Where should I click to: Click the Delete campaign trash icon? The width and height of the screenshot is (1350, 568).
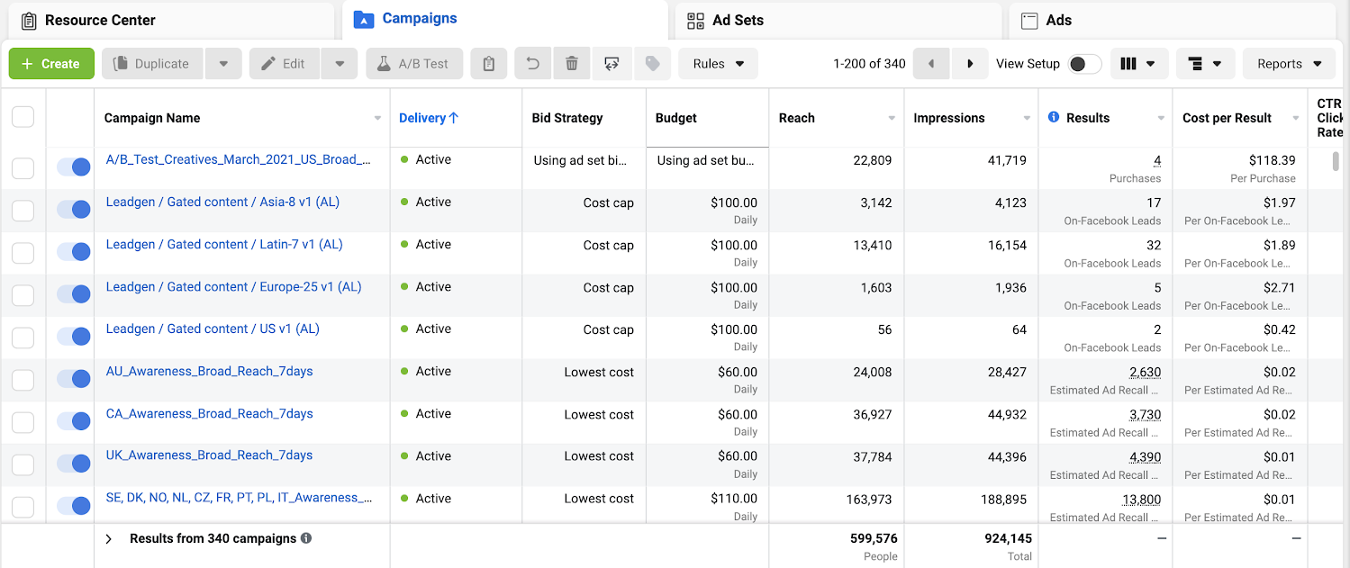[572, 63]
